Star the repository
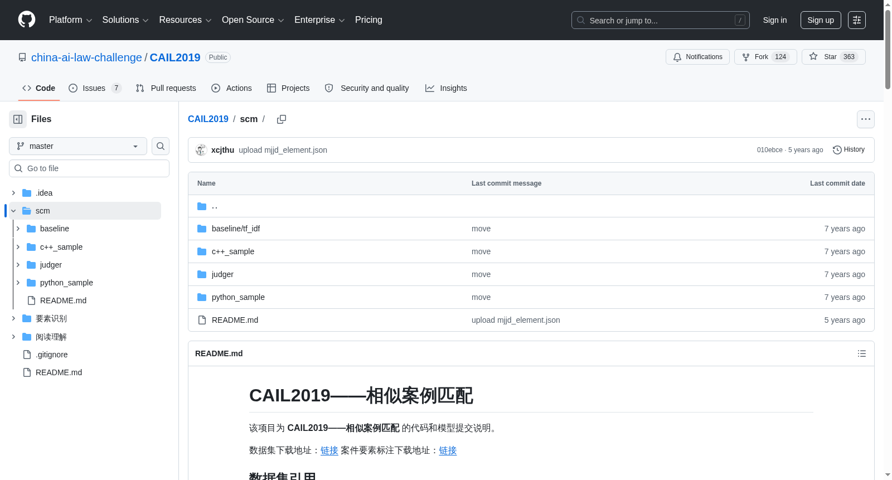 click(x=833, y=57)
